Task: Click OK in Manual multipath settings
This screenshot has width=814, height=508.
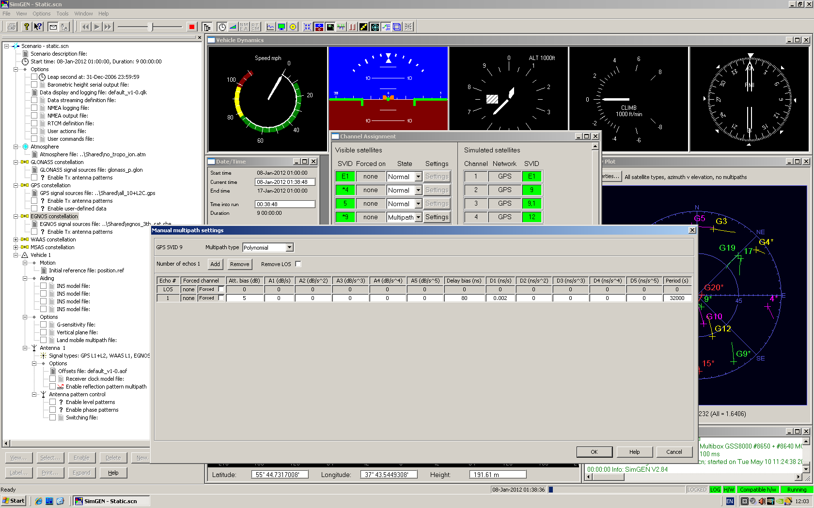Action: point(594,452)
